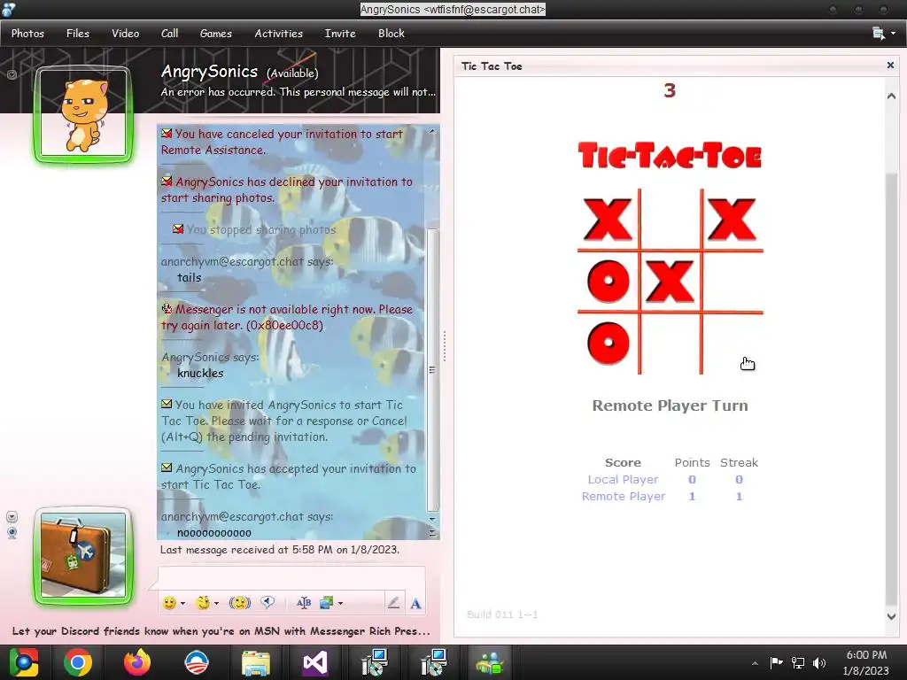Click the second installer icon on taskbar
Image resolution: width=907 pixels, height=680 pixels.
tap(433, 662)
